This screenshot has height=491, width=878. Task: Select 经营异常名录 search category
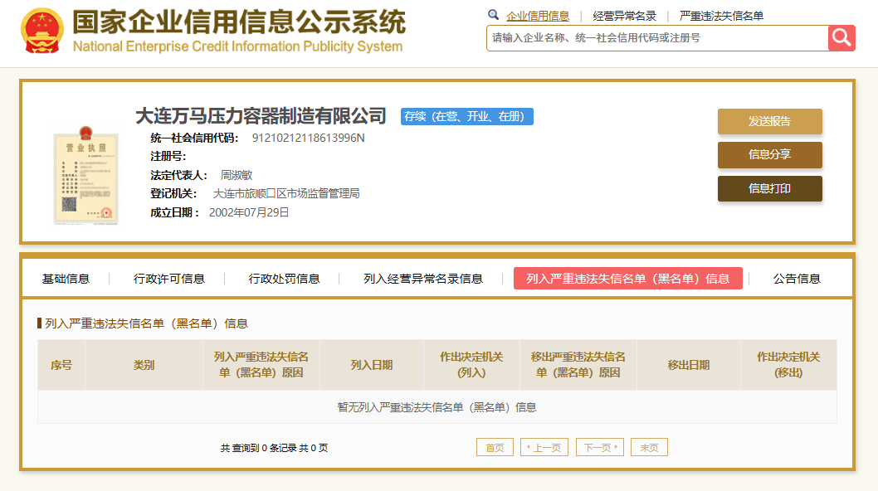point(624,17)
